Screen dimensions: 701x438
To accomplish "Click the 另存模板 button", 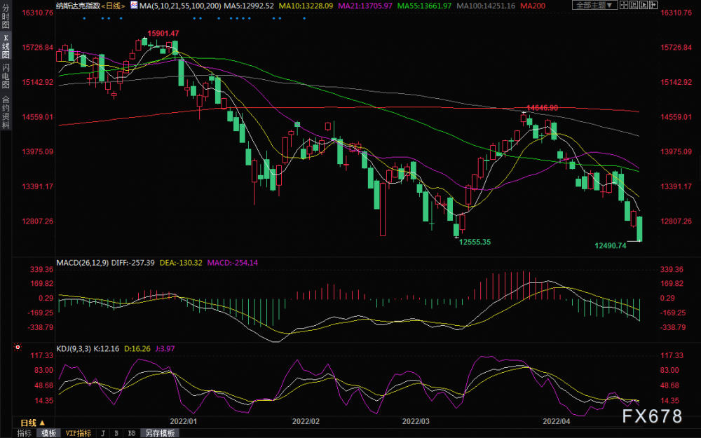I will (160, 433).
